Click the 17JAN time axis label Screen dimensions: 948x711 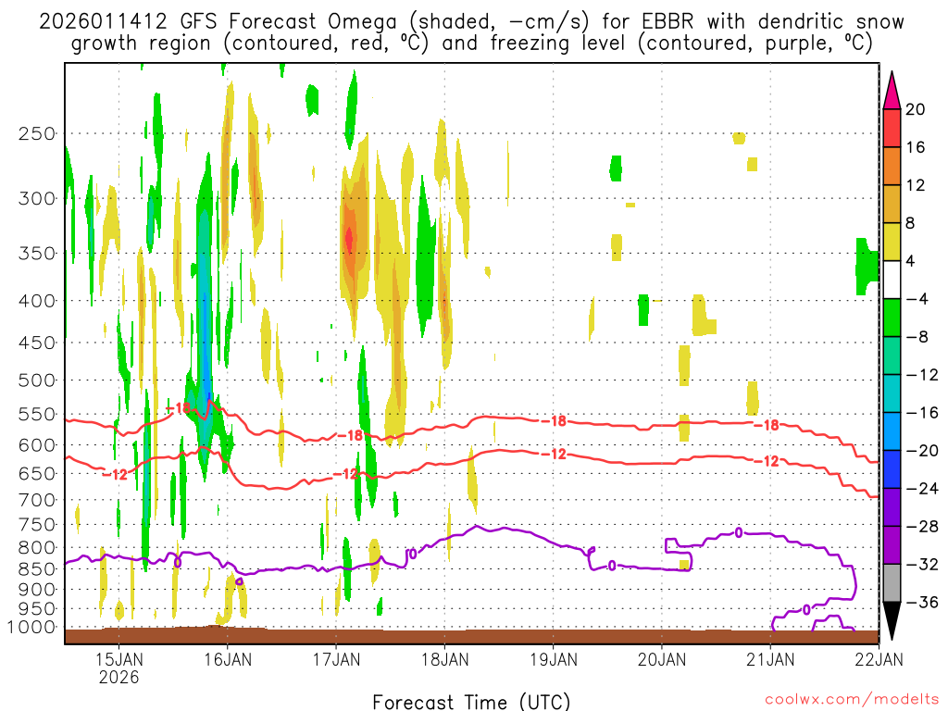click(x=336, y=659)
